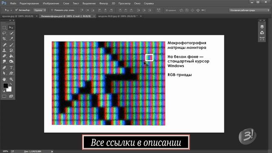The height and width of the screenshot is (153, 272).
Task: Collapse the toolbox to single column
Action: 10,20
